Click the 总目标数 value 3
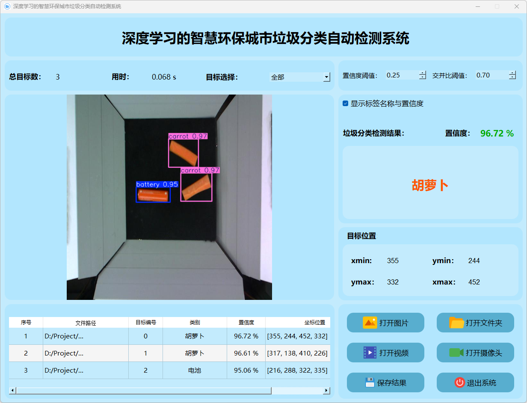Image resolution: width=527 pixels, height=403 pixels. coord(58,77)
